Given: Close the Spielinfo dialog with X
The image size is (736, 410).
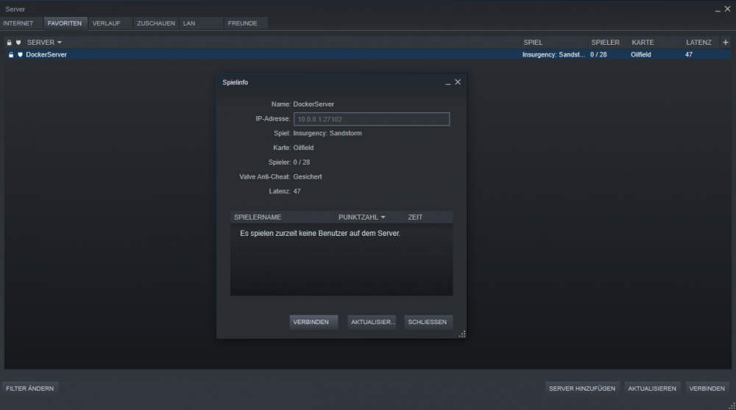Looking at the screenshot, I should tap(458, 82).
